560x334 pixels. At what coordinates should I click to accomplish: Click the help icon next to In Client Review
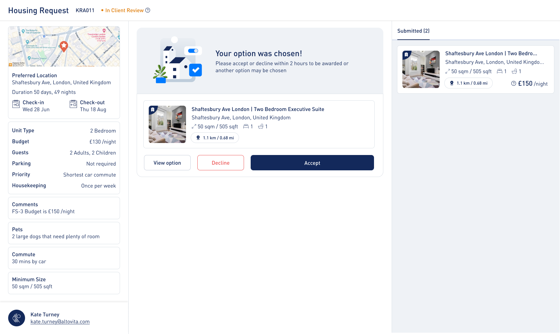click(x=148, y=10)
